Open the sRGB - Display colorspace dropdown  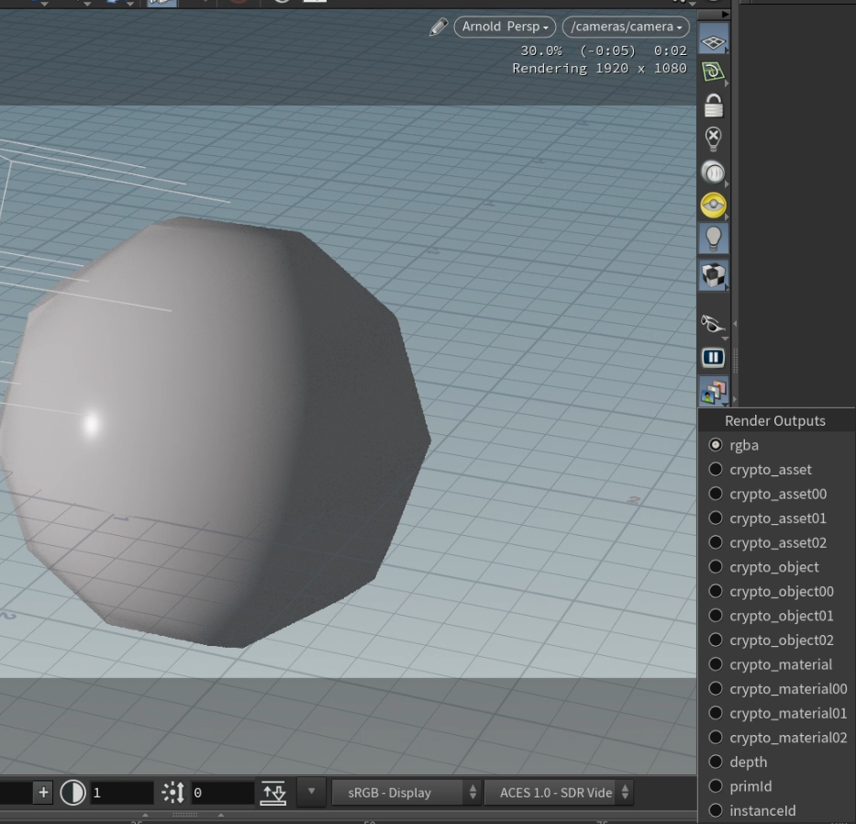pos(406,793)
